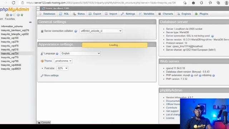This screenshot has height=129, width=229.
Task: Click the green reload navigation icon
Action: point(22,15)
